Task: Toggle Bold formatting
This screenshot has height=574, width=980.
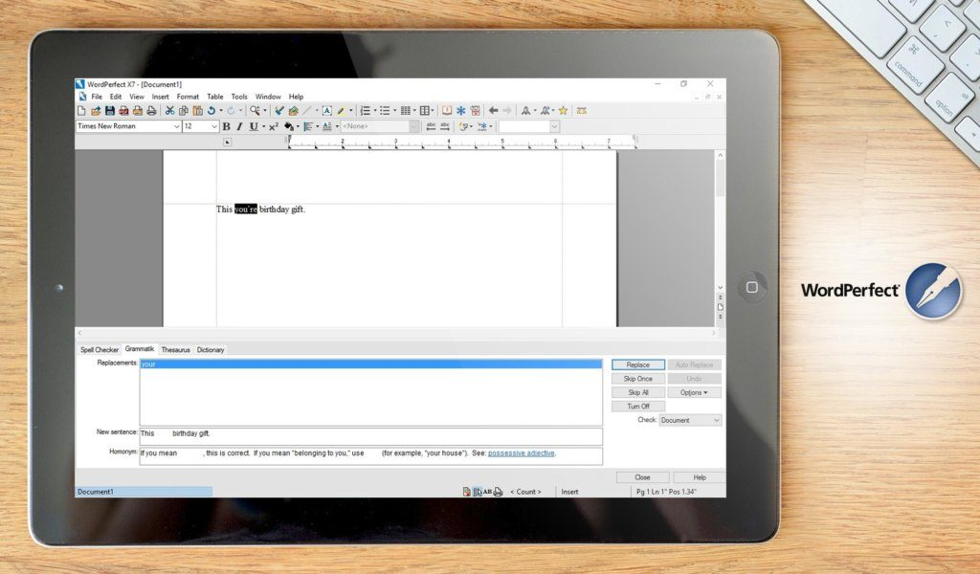Action: pos(226,126)
